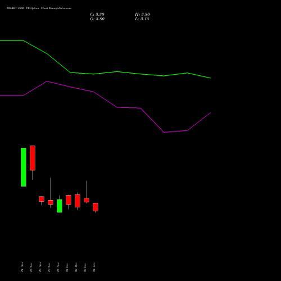Click the red candlestick for 01 Dec
This screenshot has width=281, height=281.
click(69, 200)
